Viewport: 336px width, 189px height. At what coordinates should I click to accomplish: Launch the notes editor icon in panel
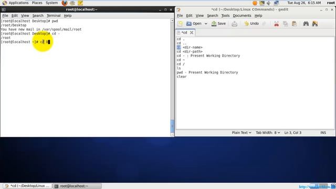pyautogui.click(x=80, y=3)
